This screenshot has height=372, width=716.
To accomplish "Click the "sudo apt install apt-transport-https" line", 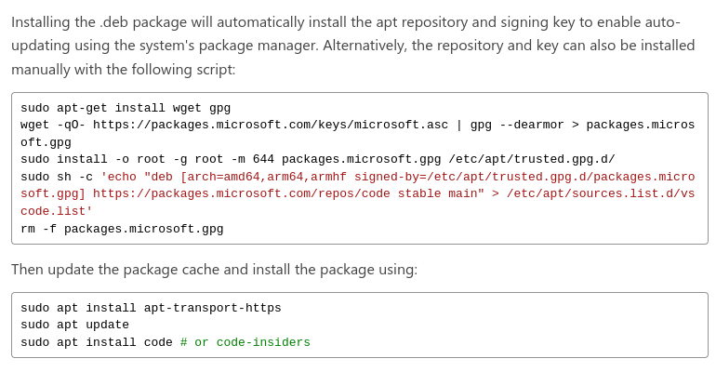I will click(x=151, y=308).
